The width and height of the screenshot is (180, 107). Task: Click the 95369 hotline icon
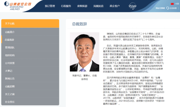[x=133, y=6]
